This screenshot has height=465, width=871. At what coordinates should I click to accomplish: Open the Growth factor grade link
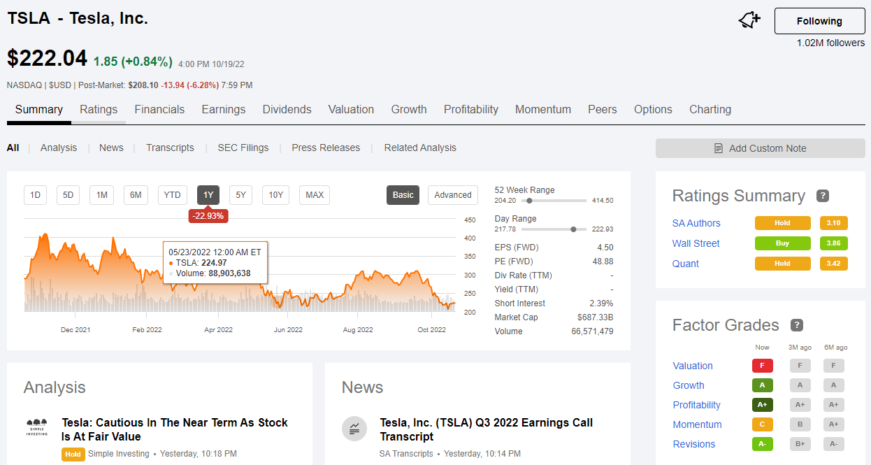(x=689, y=385)
